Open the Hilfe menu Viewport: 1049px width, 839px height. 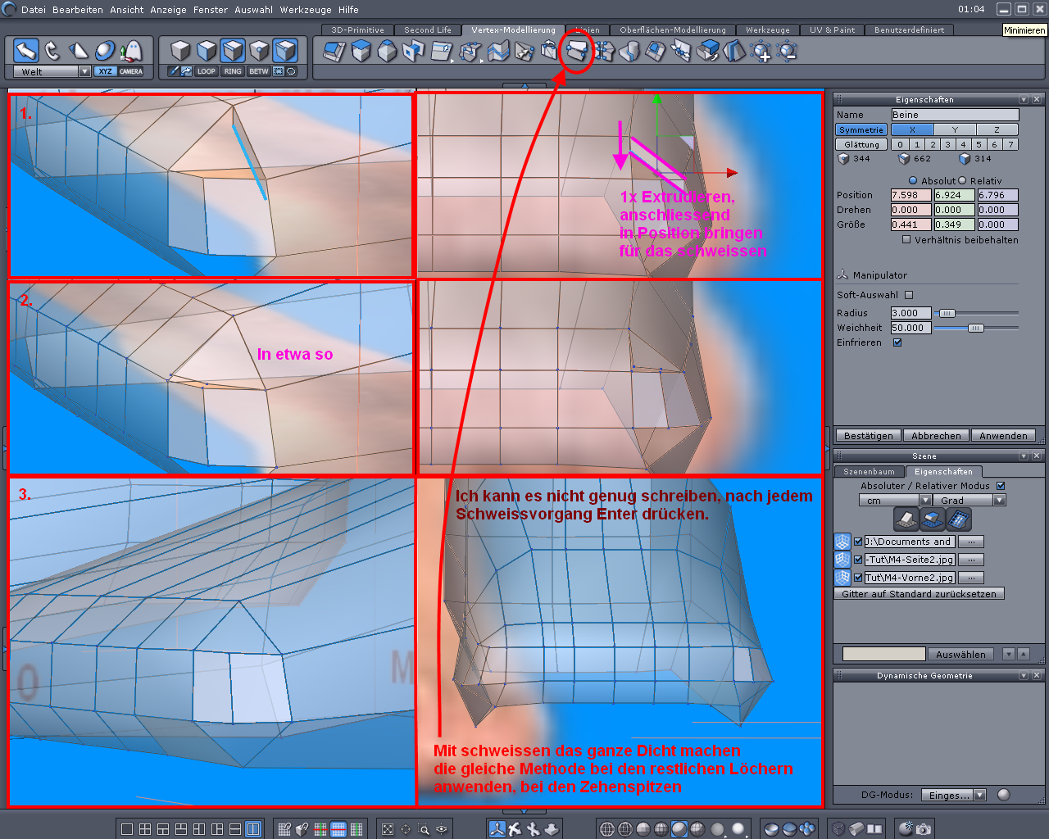(x=348, y=10)
